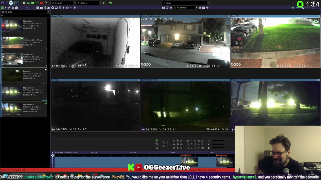Take snapshot with the picture icon
The width and height of the screenshot is (321, 180).
pyautogui.click(x=56, y=8)
